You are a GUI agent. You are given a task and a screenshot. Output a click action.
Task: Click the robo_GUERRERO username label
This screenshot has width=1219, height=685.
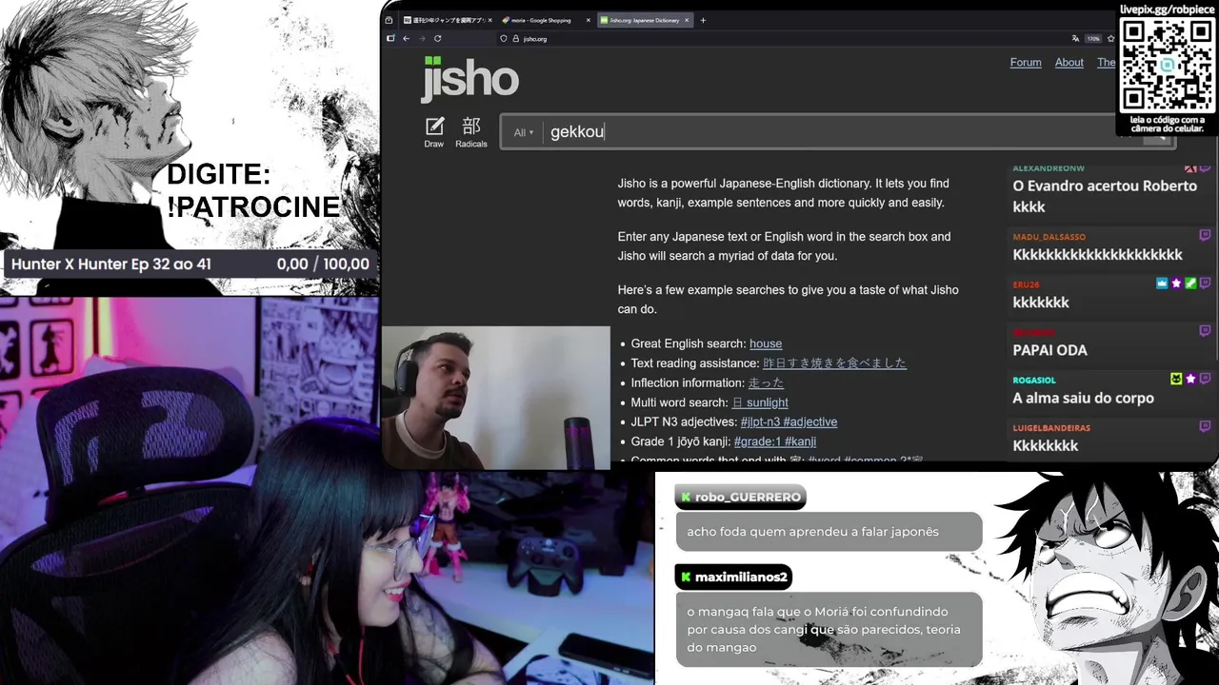(748, 497)
